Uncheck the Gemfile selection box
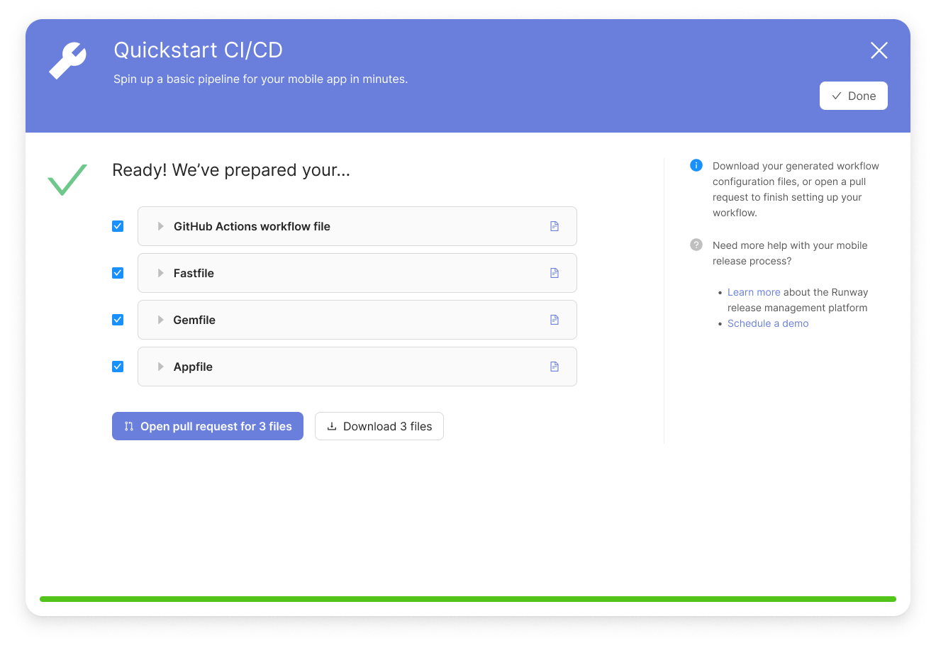936x648 pixels. (117, 320)
